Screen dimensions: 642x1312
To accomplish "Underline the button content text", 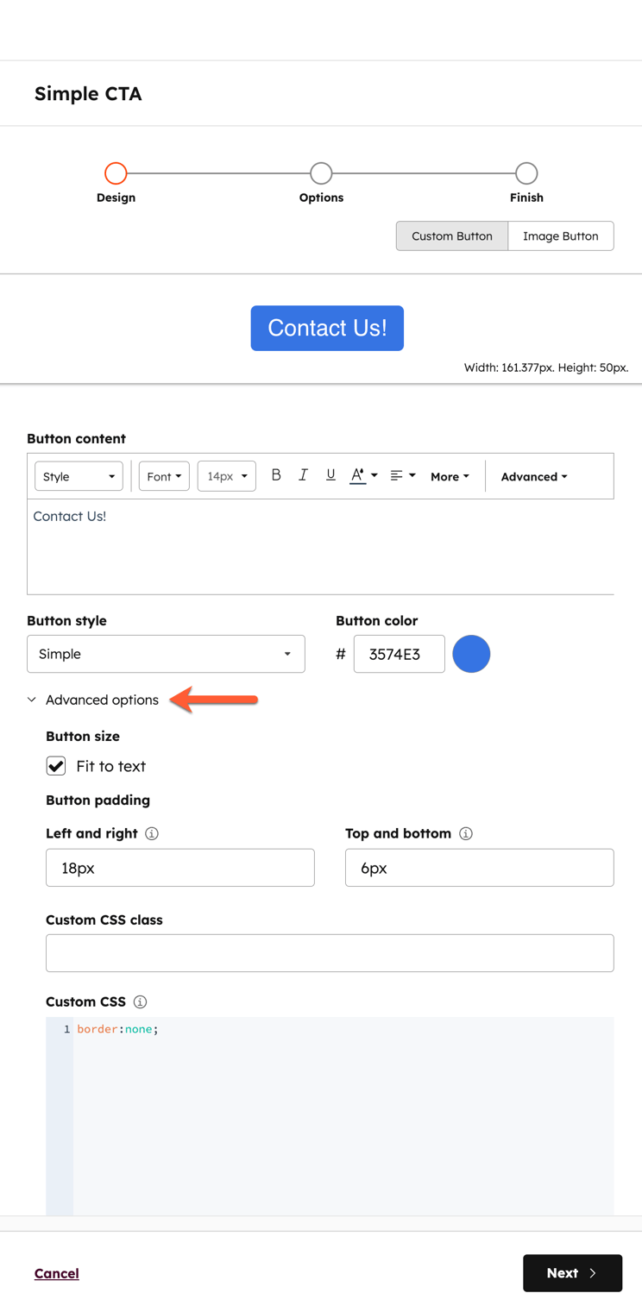I will [x=330, y=475].
